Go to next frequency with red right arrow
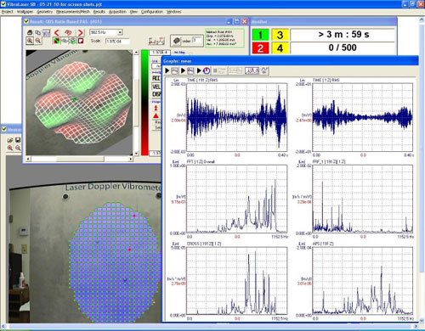Screen dimensions: 425x331 (81, 32)
